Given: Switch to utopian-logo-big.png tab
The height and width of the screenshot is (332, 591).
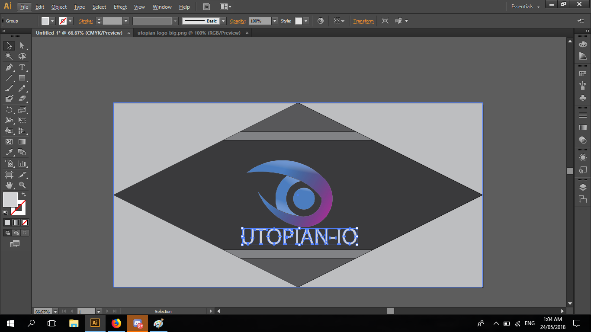Looking at the screenshot, I should tap(189, 33).
